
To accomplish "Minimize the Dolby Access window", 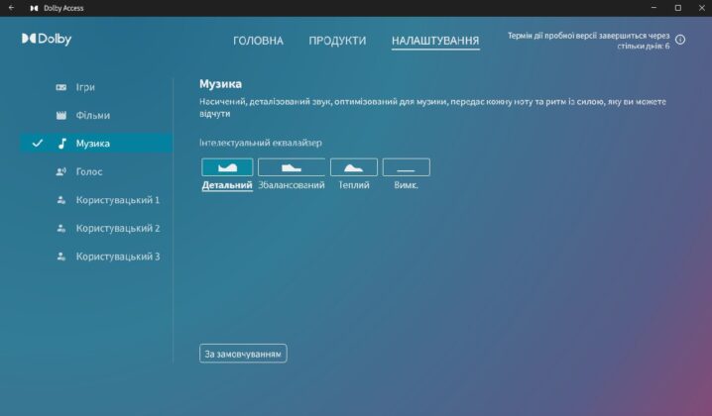I will (x=653, y=8).
